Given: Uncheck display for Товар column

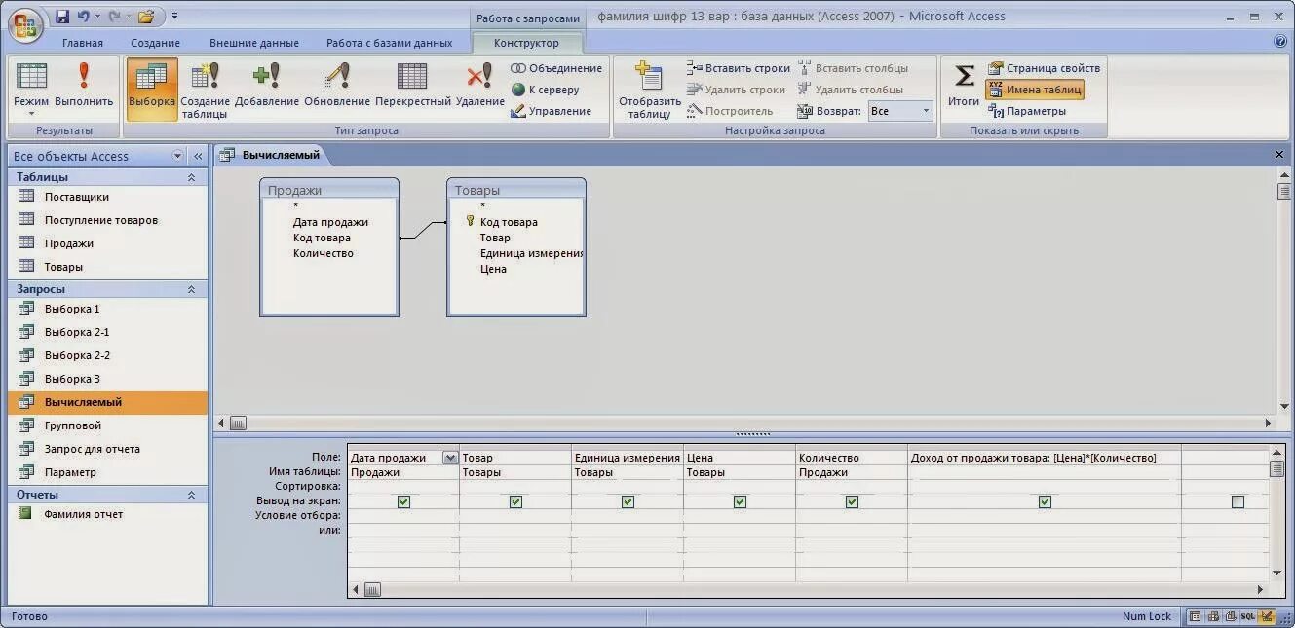Looking at the screenshot, I should tap(515, 501).
